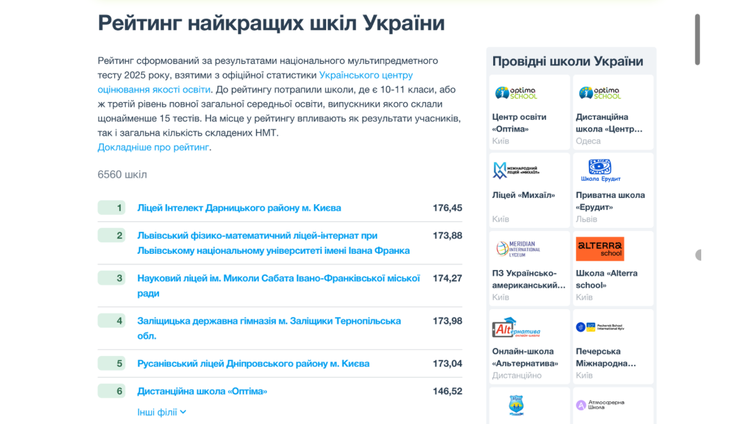754x424 pixels.
Task: Click the Львів city label
Action: (587, 219)
